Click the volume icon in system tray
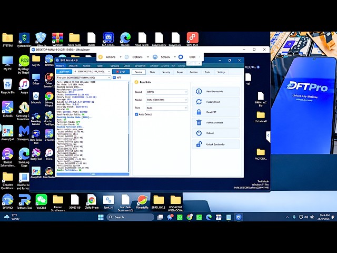 click(306, 217)
